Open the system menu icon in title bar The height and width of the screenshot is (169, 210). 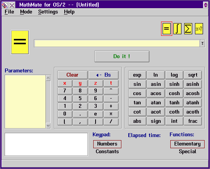pyautogui.click(x=5, y=5)
